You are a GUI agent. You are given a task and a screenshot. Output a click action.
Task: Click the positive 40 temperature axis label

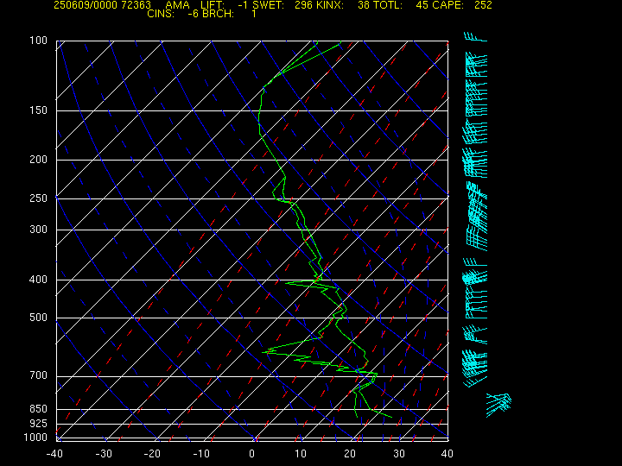[447, 454]
